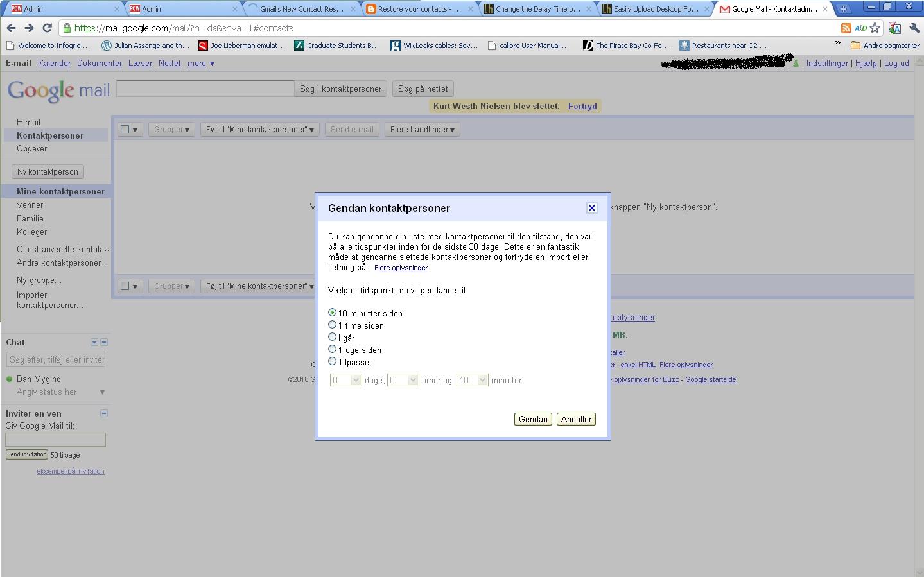Open the "Angiv status her" chat dropdown

tap(101, 392)
